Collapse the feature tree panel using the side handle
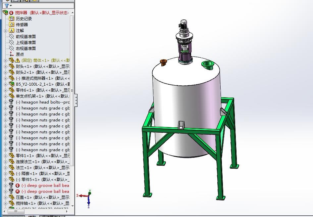This screenshot has width=313, height=217. (76, 100)
